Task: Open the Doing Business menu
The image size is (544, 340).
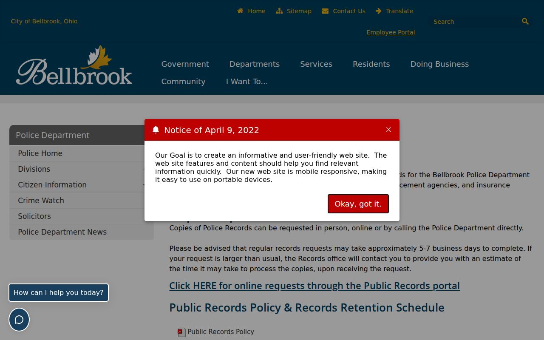Action: click(x=439, y=64)
